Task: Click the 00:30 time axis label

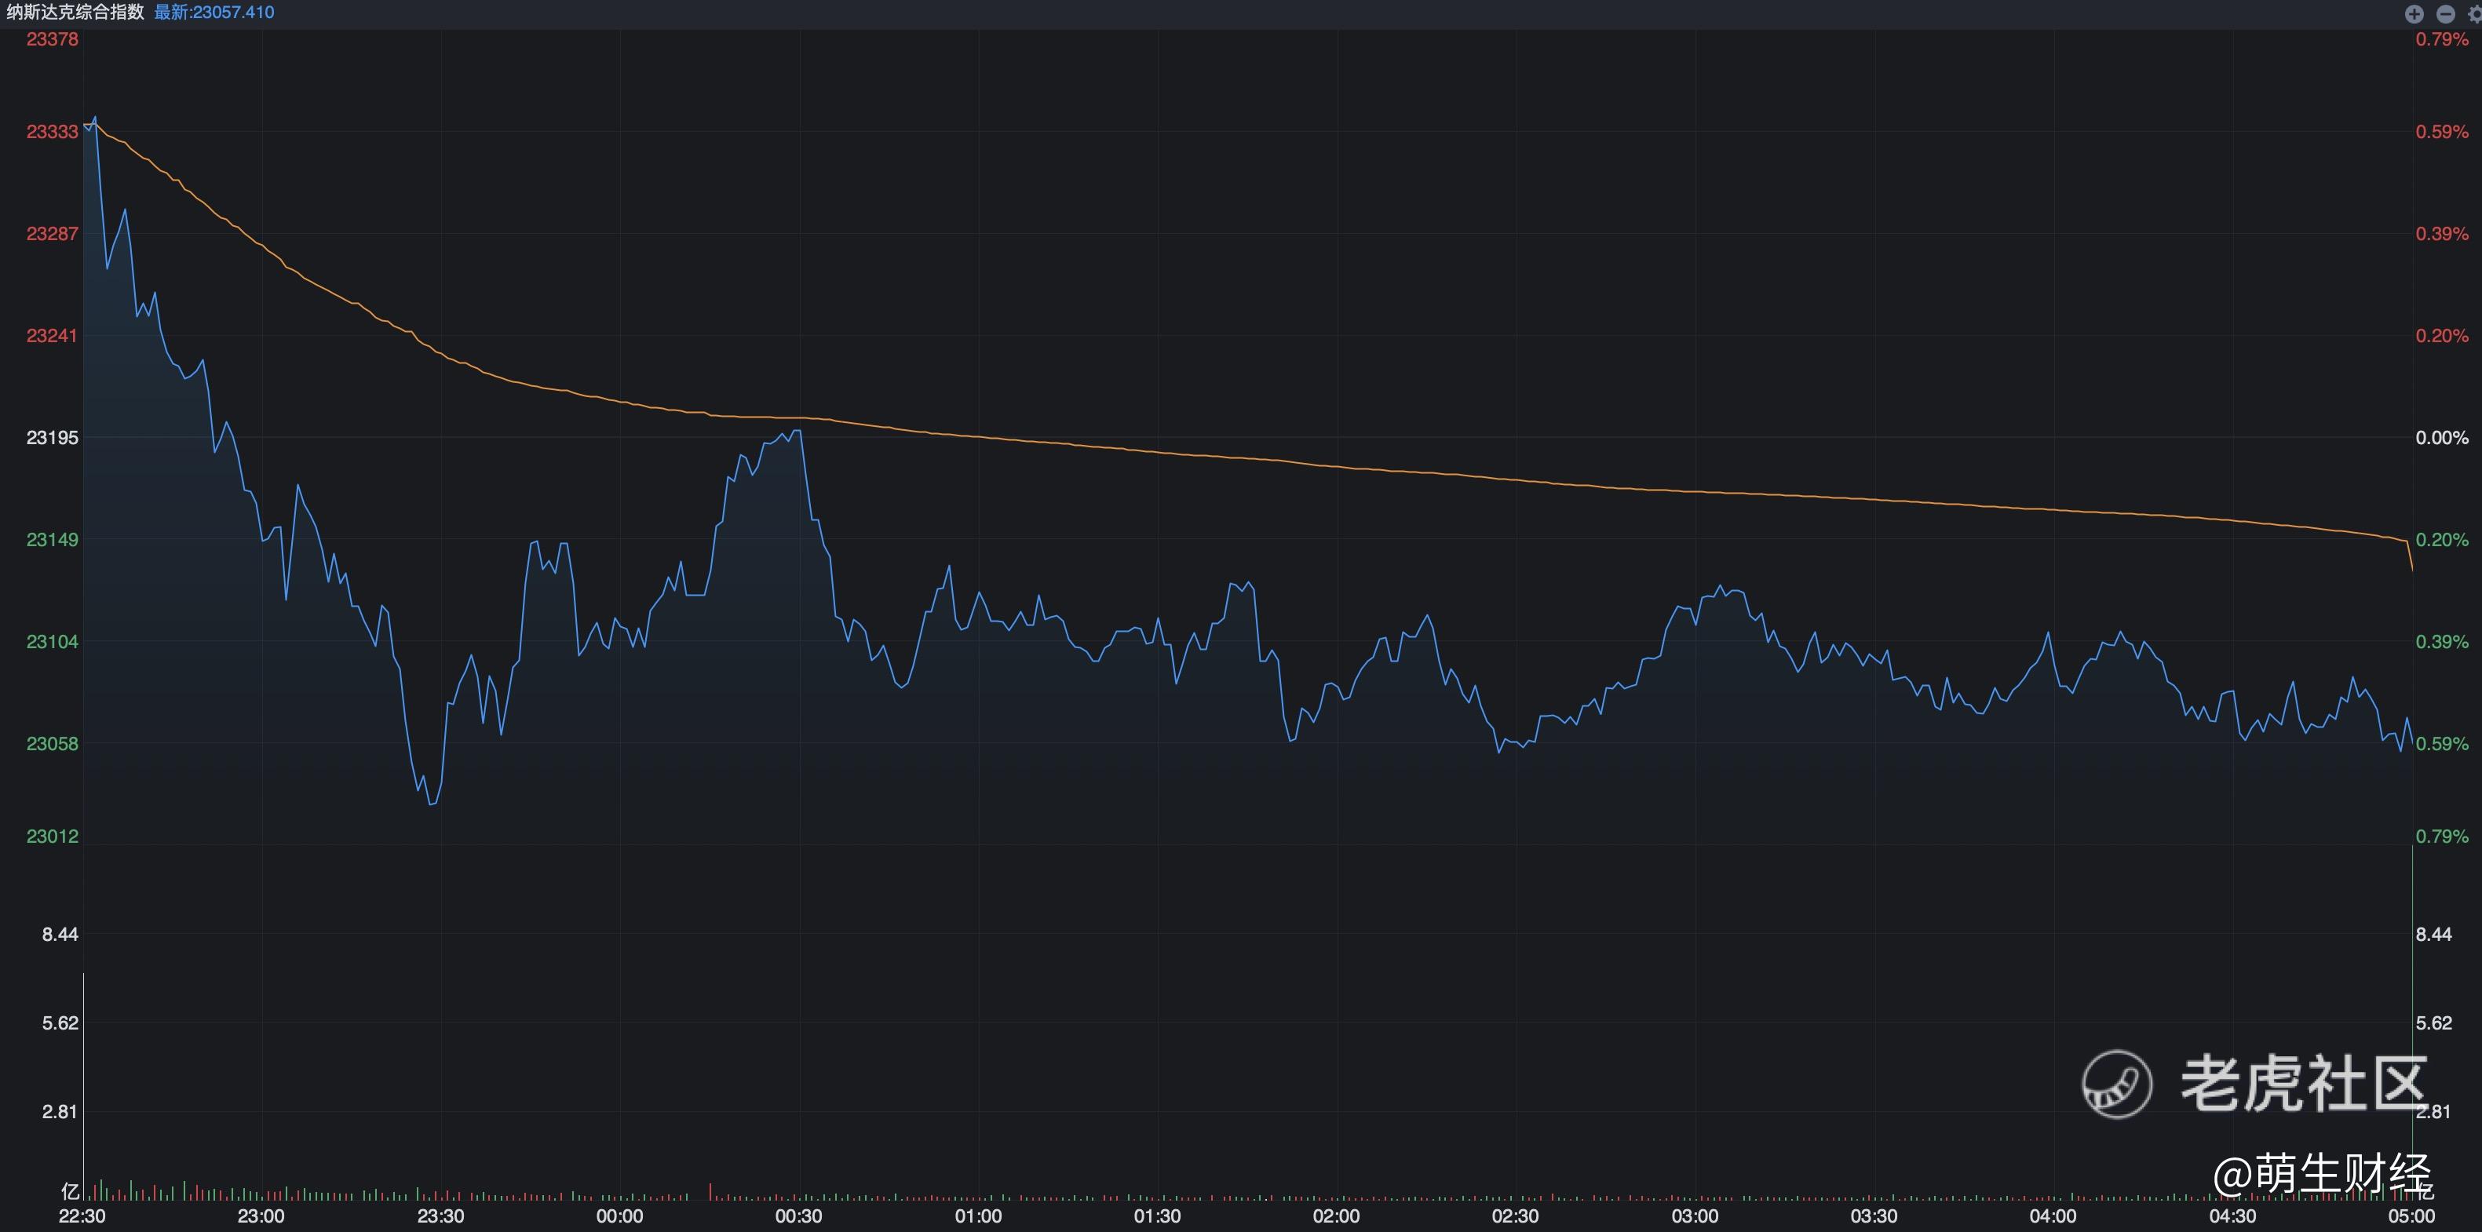Action: (x=799, y=1216)
